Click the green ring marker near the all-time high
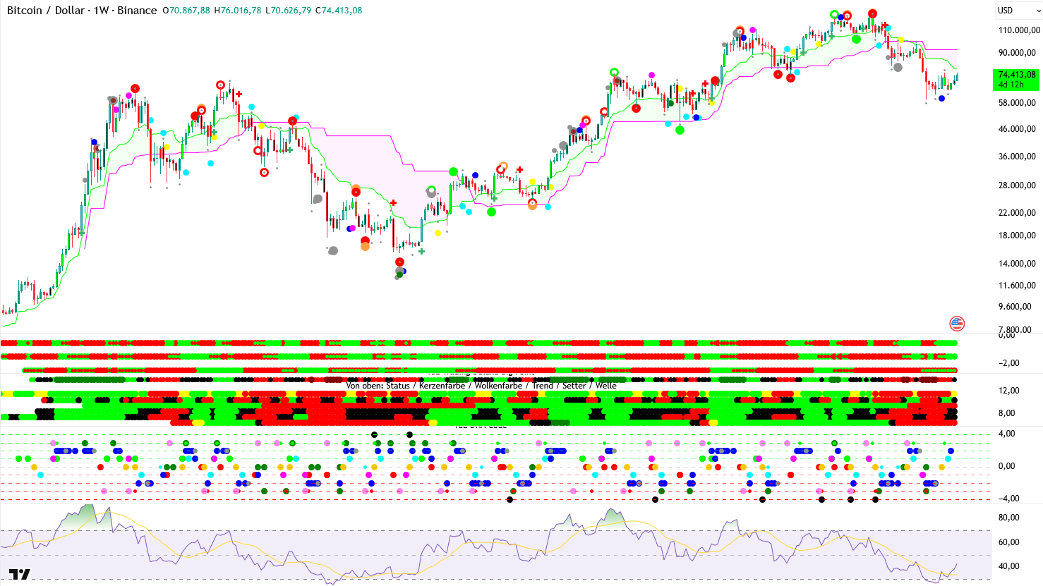The width and height of the screenshot is (1043, 586). pyautogui.click(x=835, y=15)
